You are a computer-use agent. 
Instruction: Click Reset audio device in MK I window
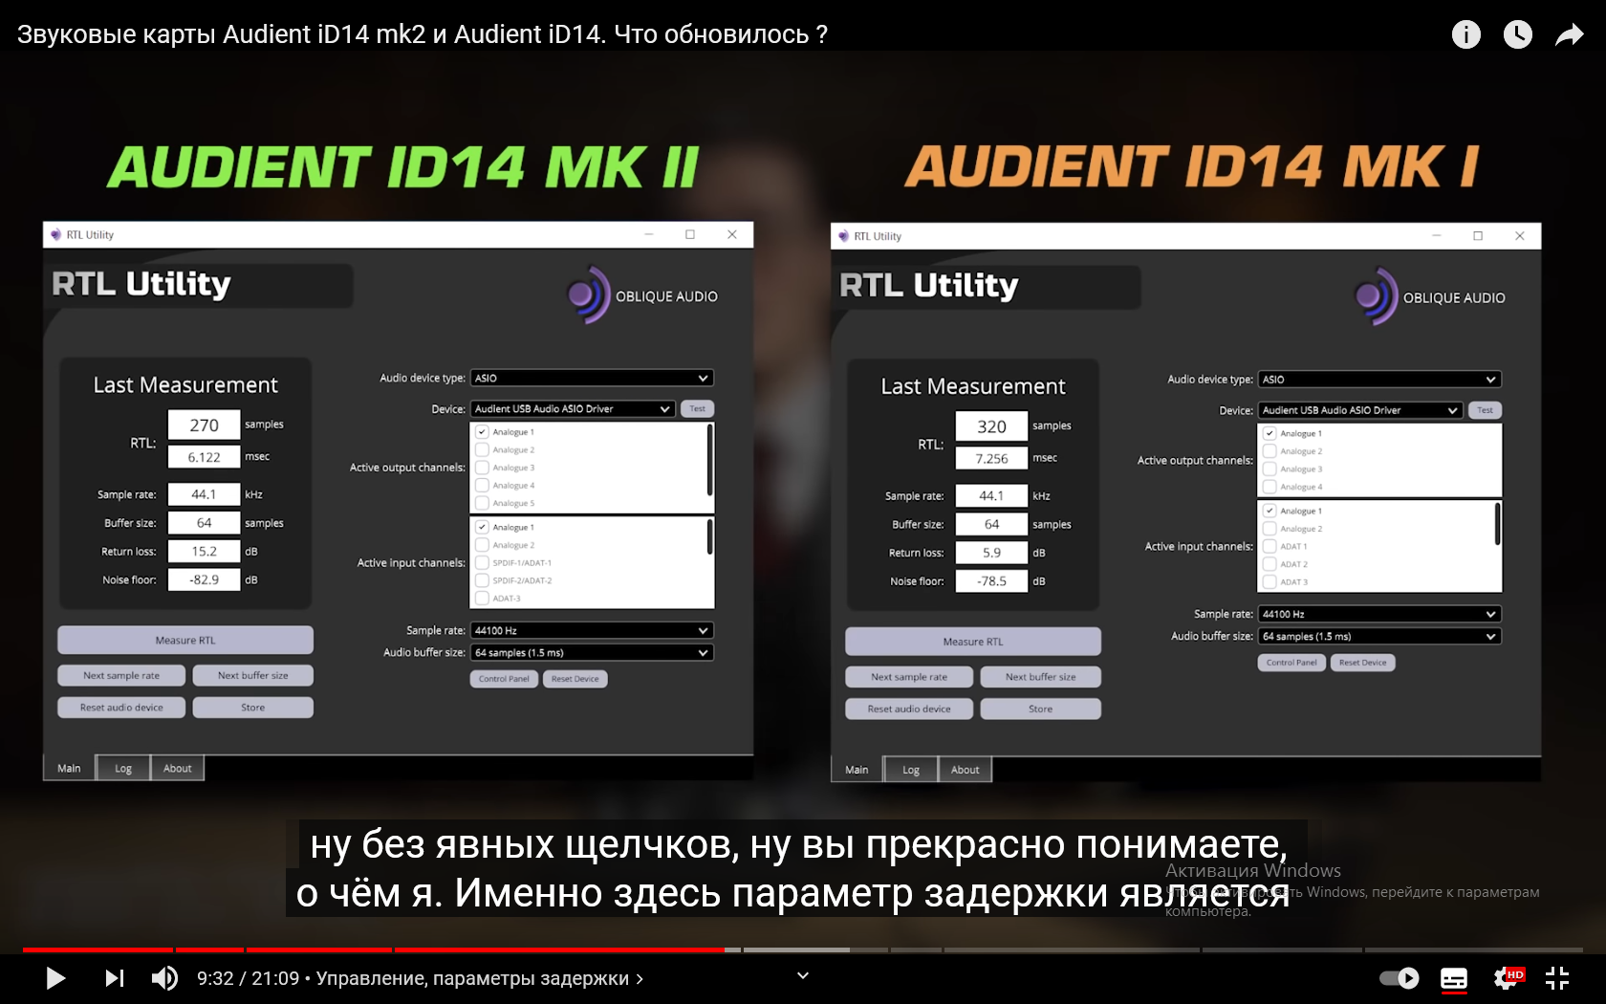(909, 709)
